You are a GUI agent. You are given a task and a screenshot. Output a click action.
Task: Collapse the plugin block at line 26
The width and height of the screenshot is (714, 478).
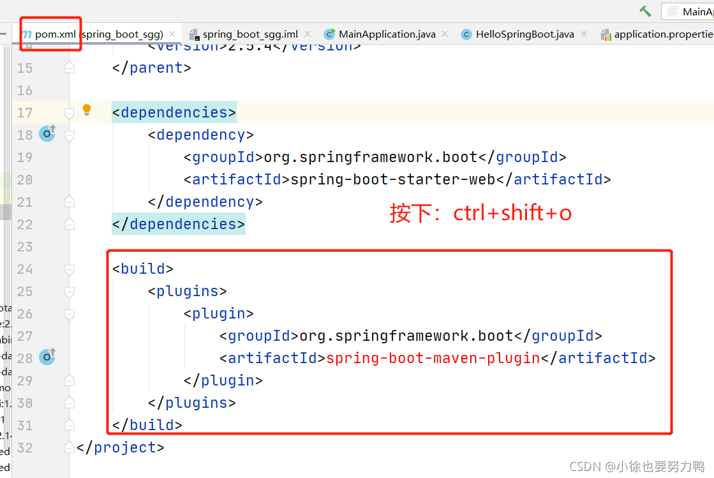pyautogui.click(x=69, y=314)
